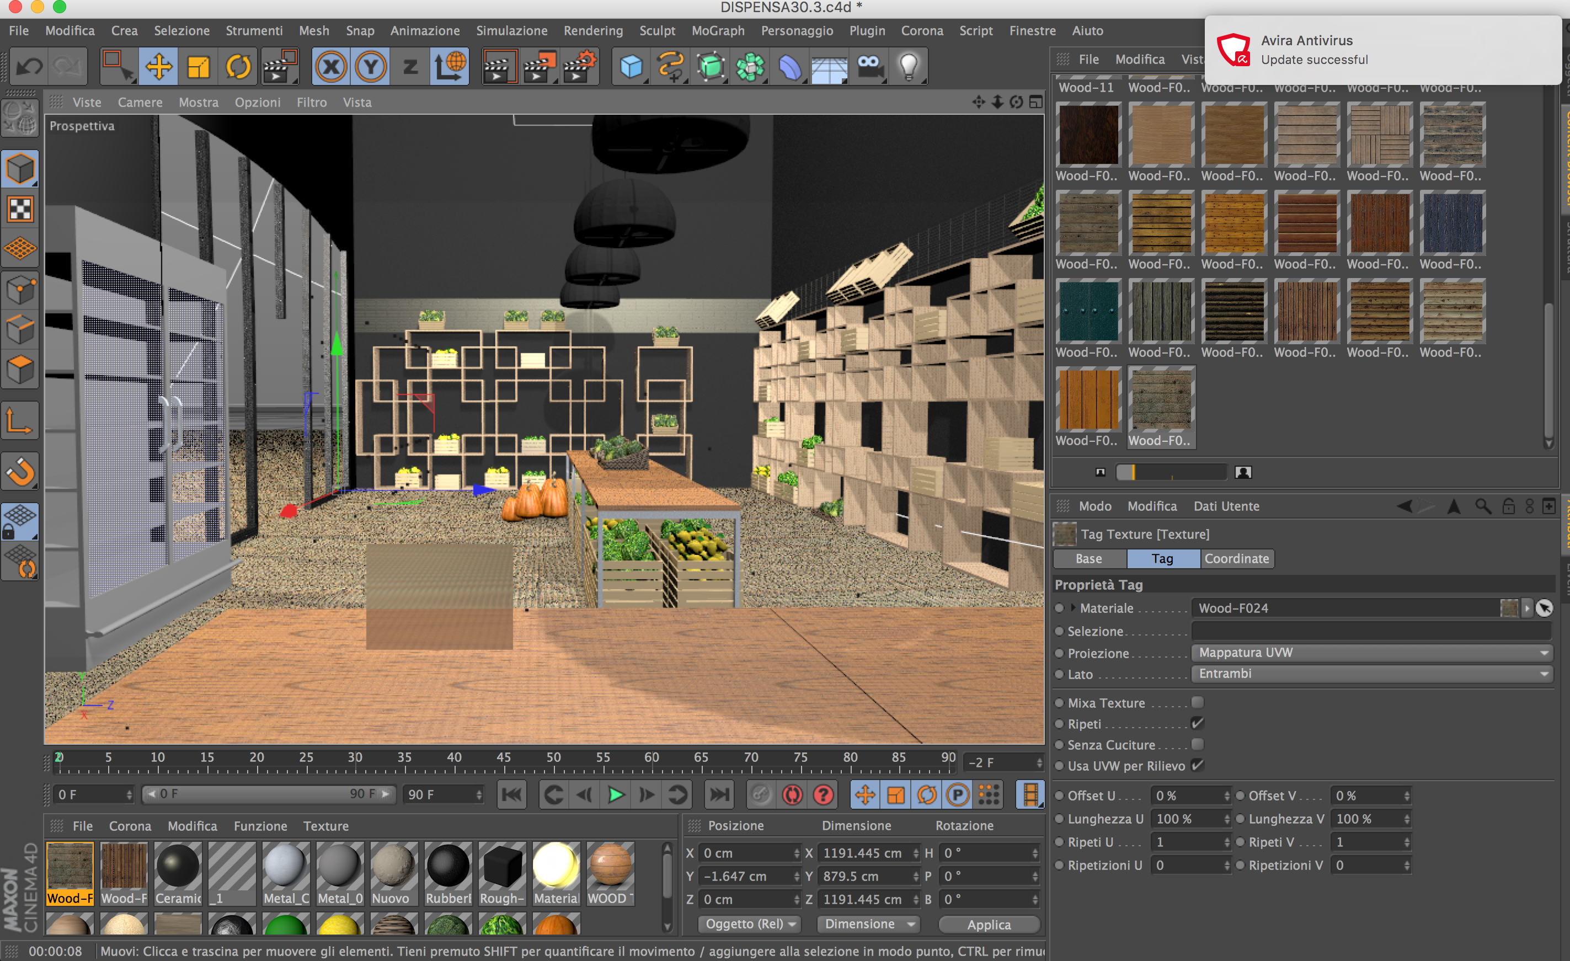
Task: Open the Render to Picture Viewer icon
Action: (539, 66)
